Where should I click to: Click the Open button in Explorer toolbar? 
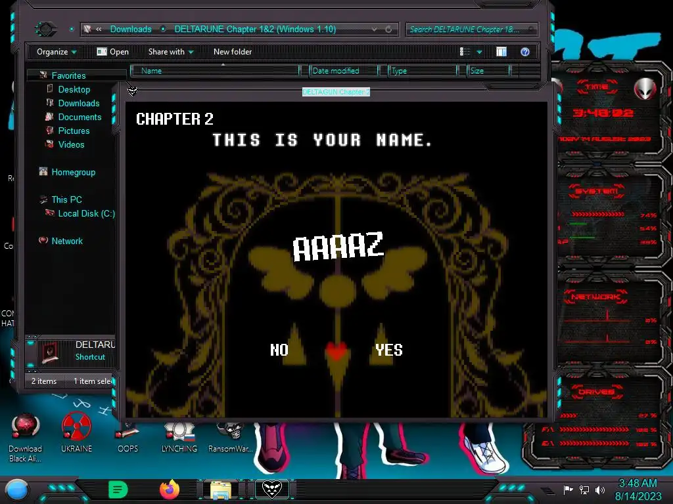[113, 52]
